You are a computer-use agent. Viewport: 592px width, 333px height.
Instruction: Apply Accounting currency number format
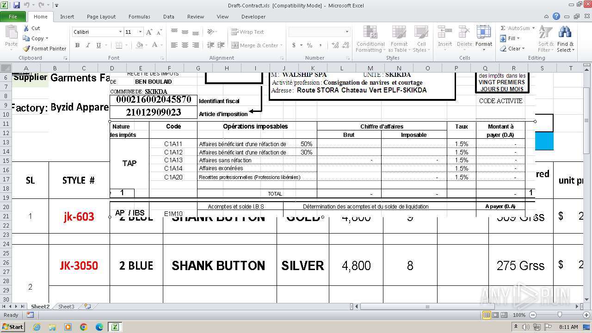[294, 45]
